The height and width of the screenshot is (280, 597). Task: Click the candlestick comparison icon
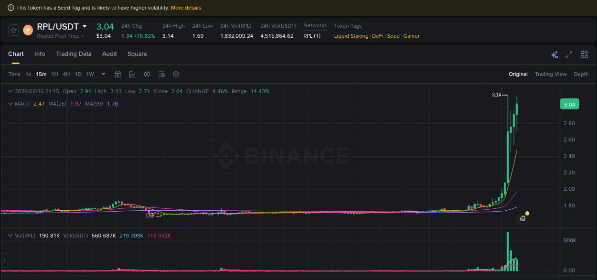click(147, 74)
